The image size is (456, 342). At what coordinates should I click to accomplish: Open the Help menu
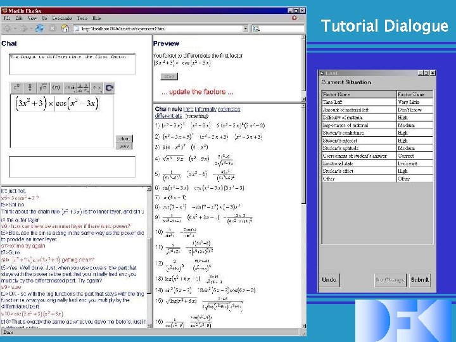[x=96, y=18]
